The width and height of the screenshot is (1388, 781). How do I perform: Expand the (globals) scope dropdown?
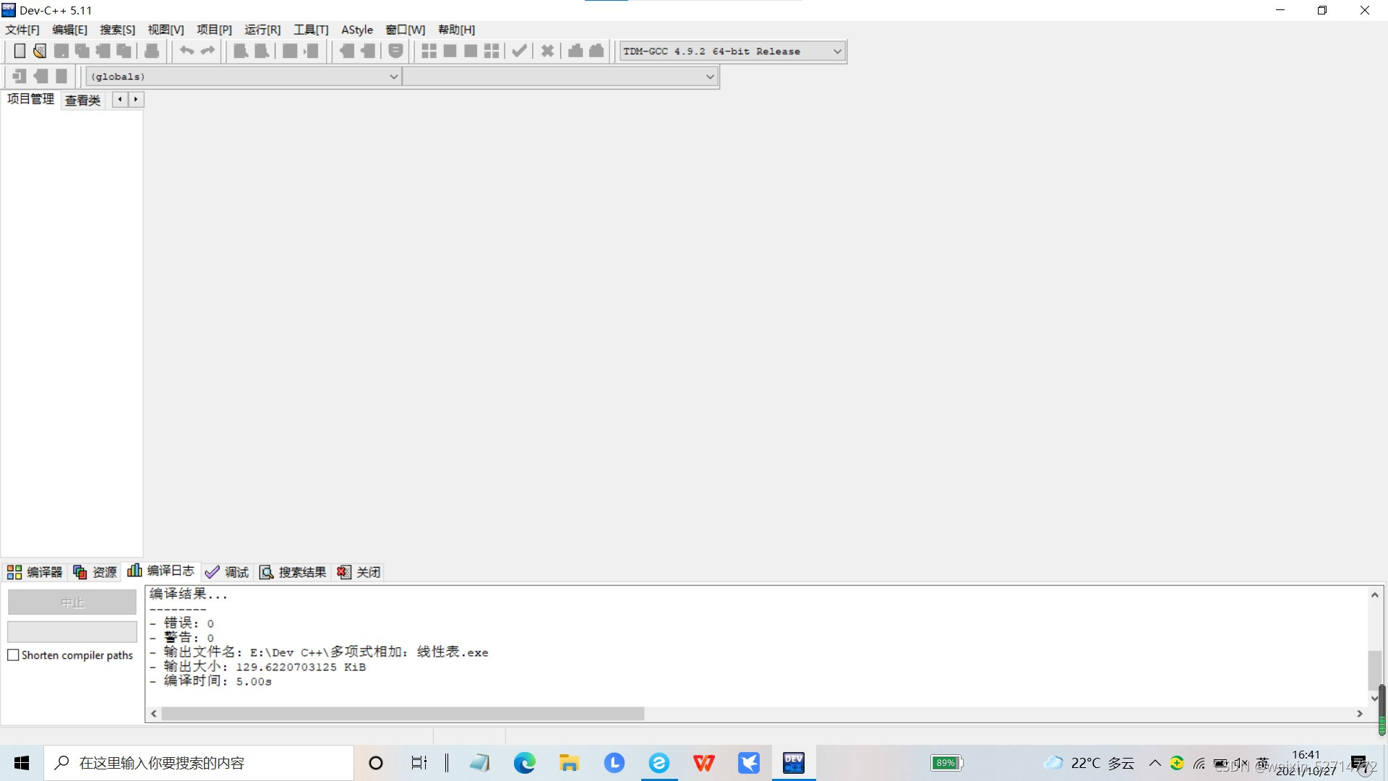244,77
